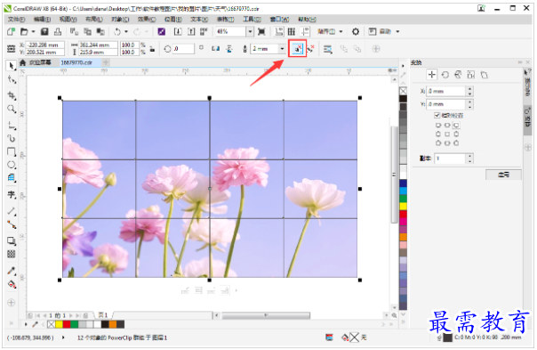Select the Text tool
The image size is (537, 350).
(12, 194)
